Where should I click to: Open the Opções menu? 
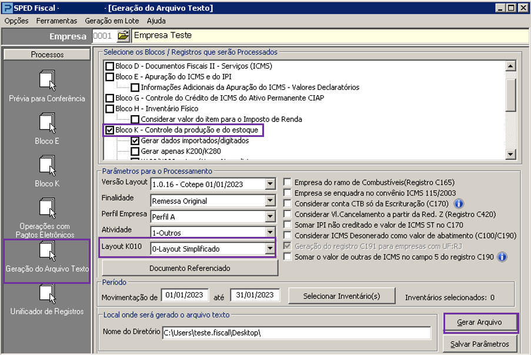tap(16, 21)
